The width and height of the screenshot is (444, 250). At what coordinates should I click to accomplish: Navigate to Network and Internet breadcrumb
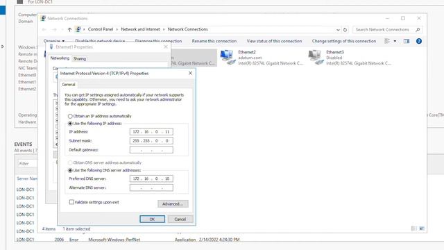coord(140,29)
